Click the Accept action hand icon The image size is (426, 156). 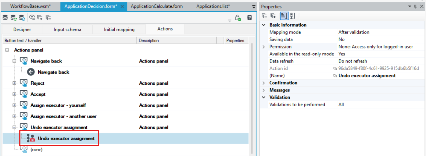click(24, 94)
